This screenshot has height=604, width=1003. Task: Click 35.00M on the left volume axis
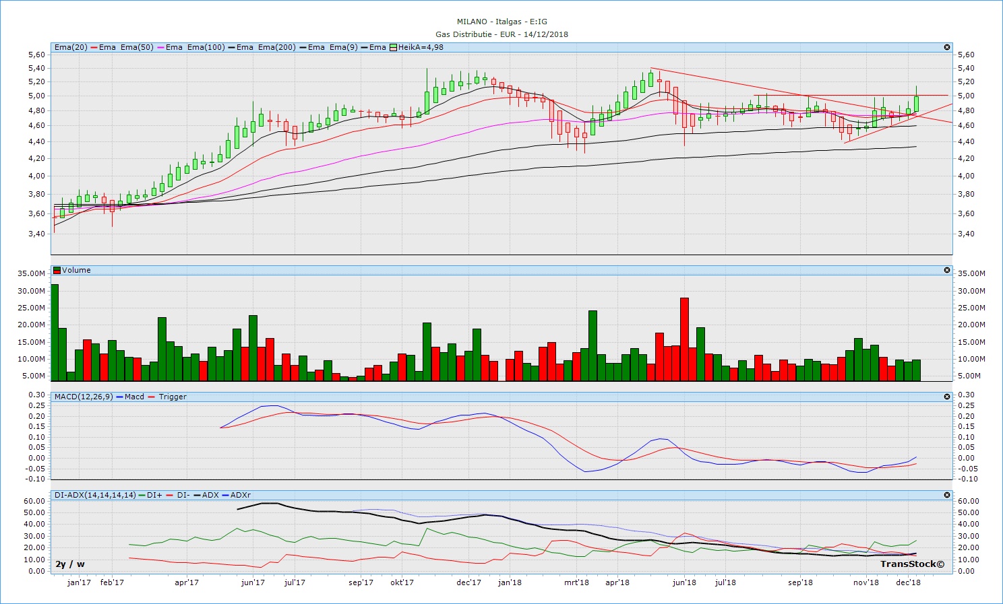point(32,273)
